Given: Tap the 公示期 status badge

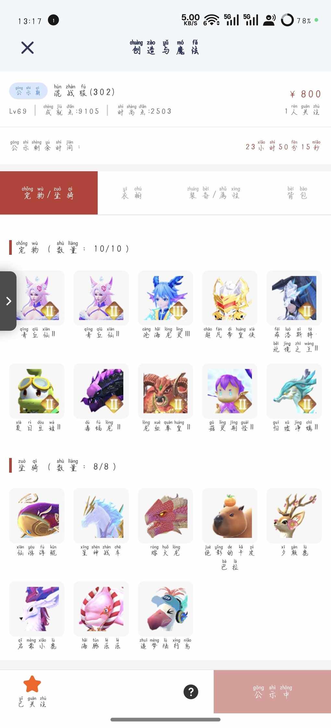Looking at the screenshot, I should pos(28,91).
